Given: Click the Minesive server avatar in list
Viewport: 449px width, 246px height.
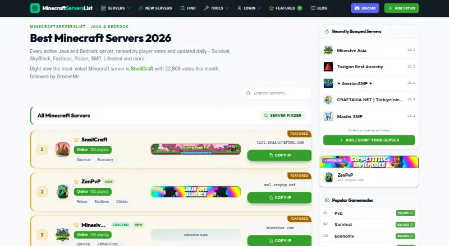Looking at the screenshot, I should coord(63,235).
